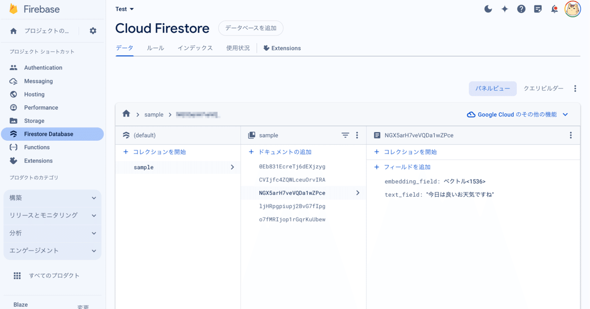Click the Google Cloud icon in panel header
590x309 pixels.
point(471,115)
